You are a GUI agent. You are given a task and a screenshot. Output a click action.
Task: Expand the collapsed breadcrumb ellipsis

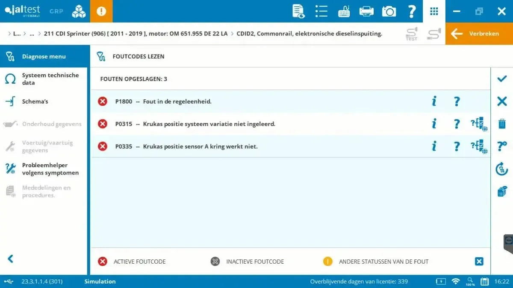tap(32, 33)
